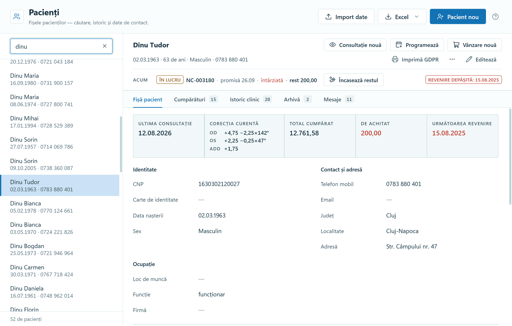The image size is (512, 326).
Task: Click REVENIRE DEPĂȘITĂ: 15.08.2025 badge
Action: click(x=463, y=80)
